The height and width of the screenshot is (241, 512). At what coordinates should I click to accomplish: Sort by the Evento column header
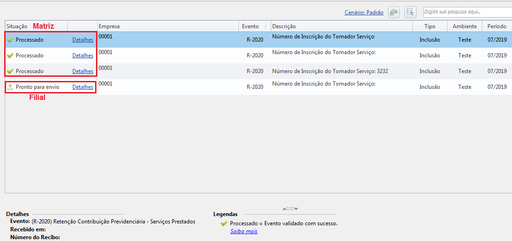[x=255, y=26]
